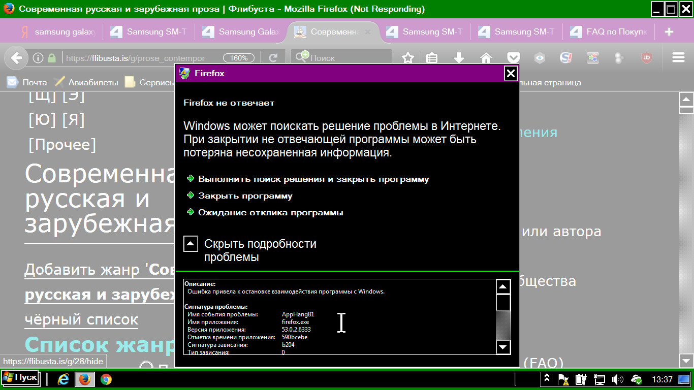Open the Downloads arrow icon
694x390 pixels.
pyautogui.click(x=459, y=58)
